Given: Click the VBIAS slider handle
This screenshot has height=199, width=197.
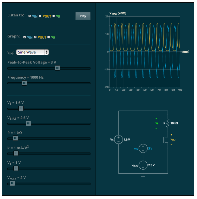Looking at the screenshot, I should click(x=28, y=123).
